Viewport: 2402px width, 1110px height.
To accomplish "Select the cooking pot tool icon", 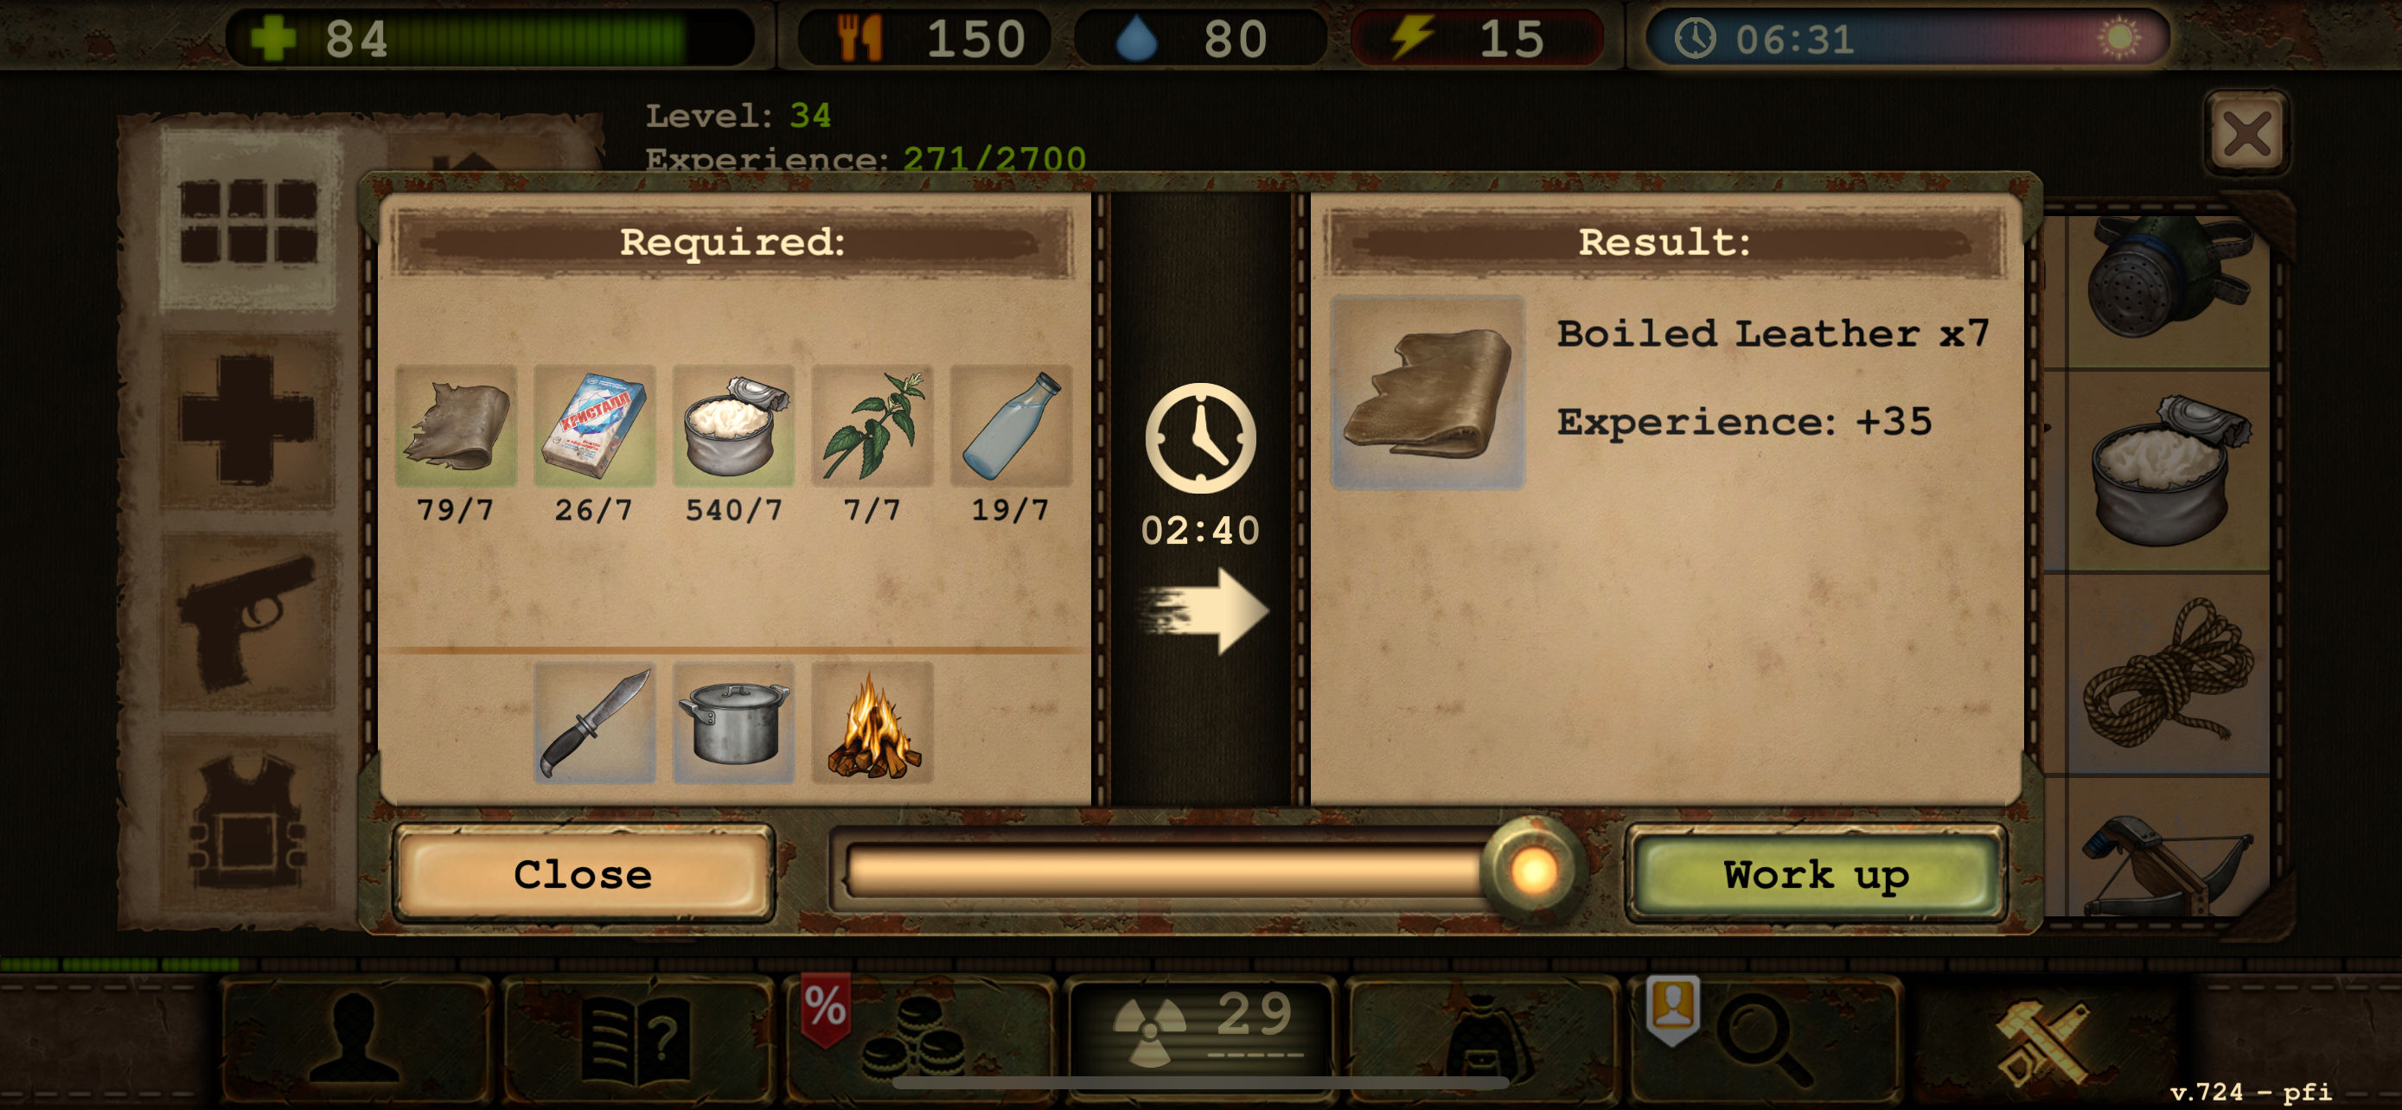I will coord(733,723).
